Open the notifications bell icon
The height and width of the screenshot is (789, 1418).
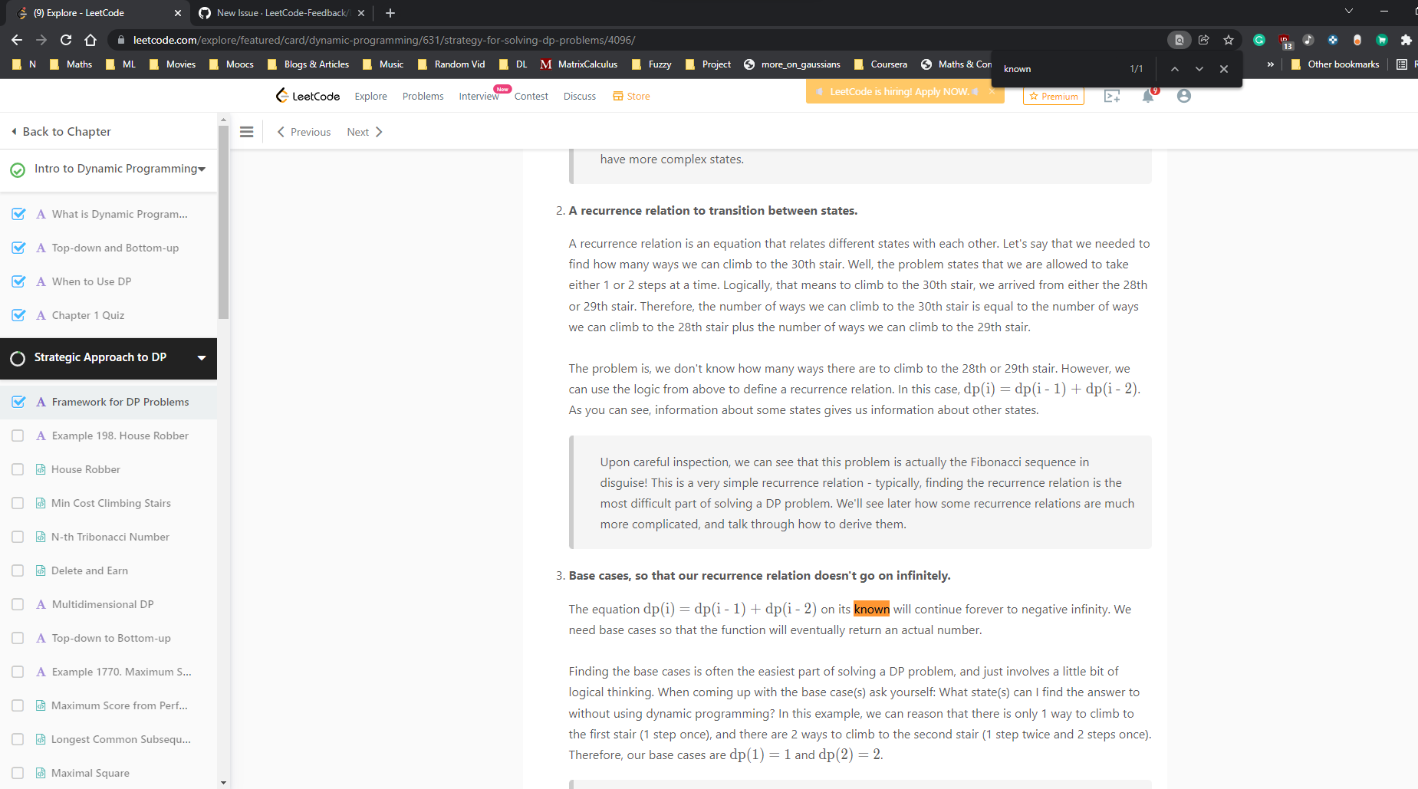click(1148, 96)
